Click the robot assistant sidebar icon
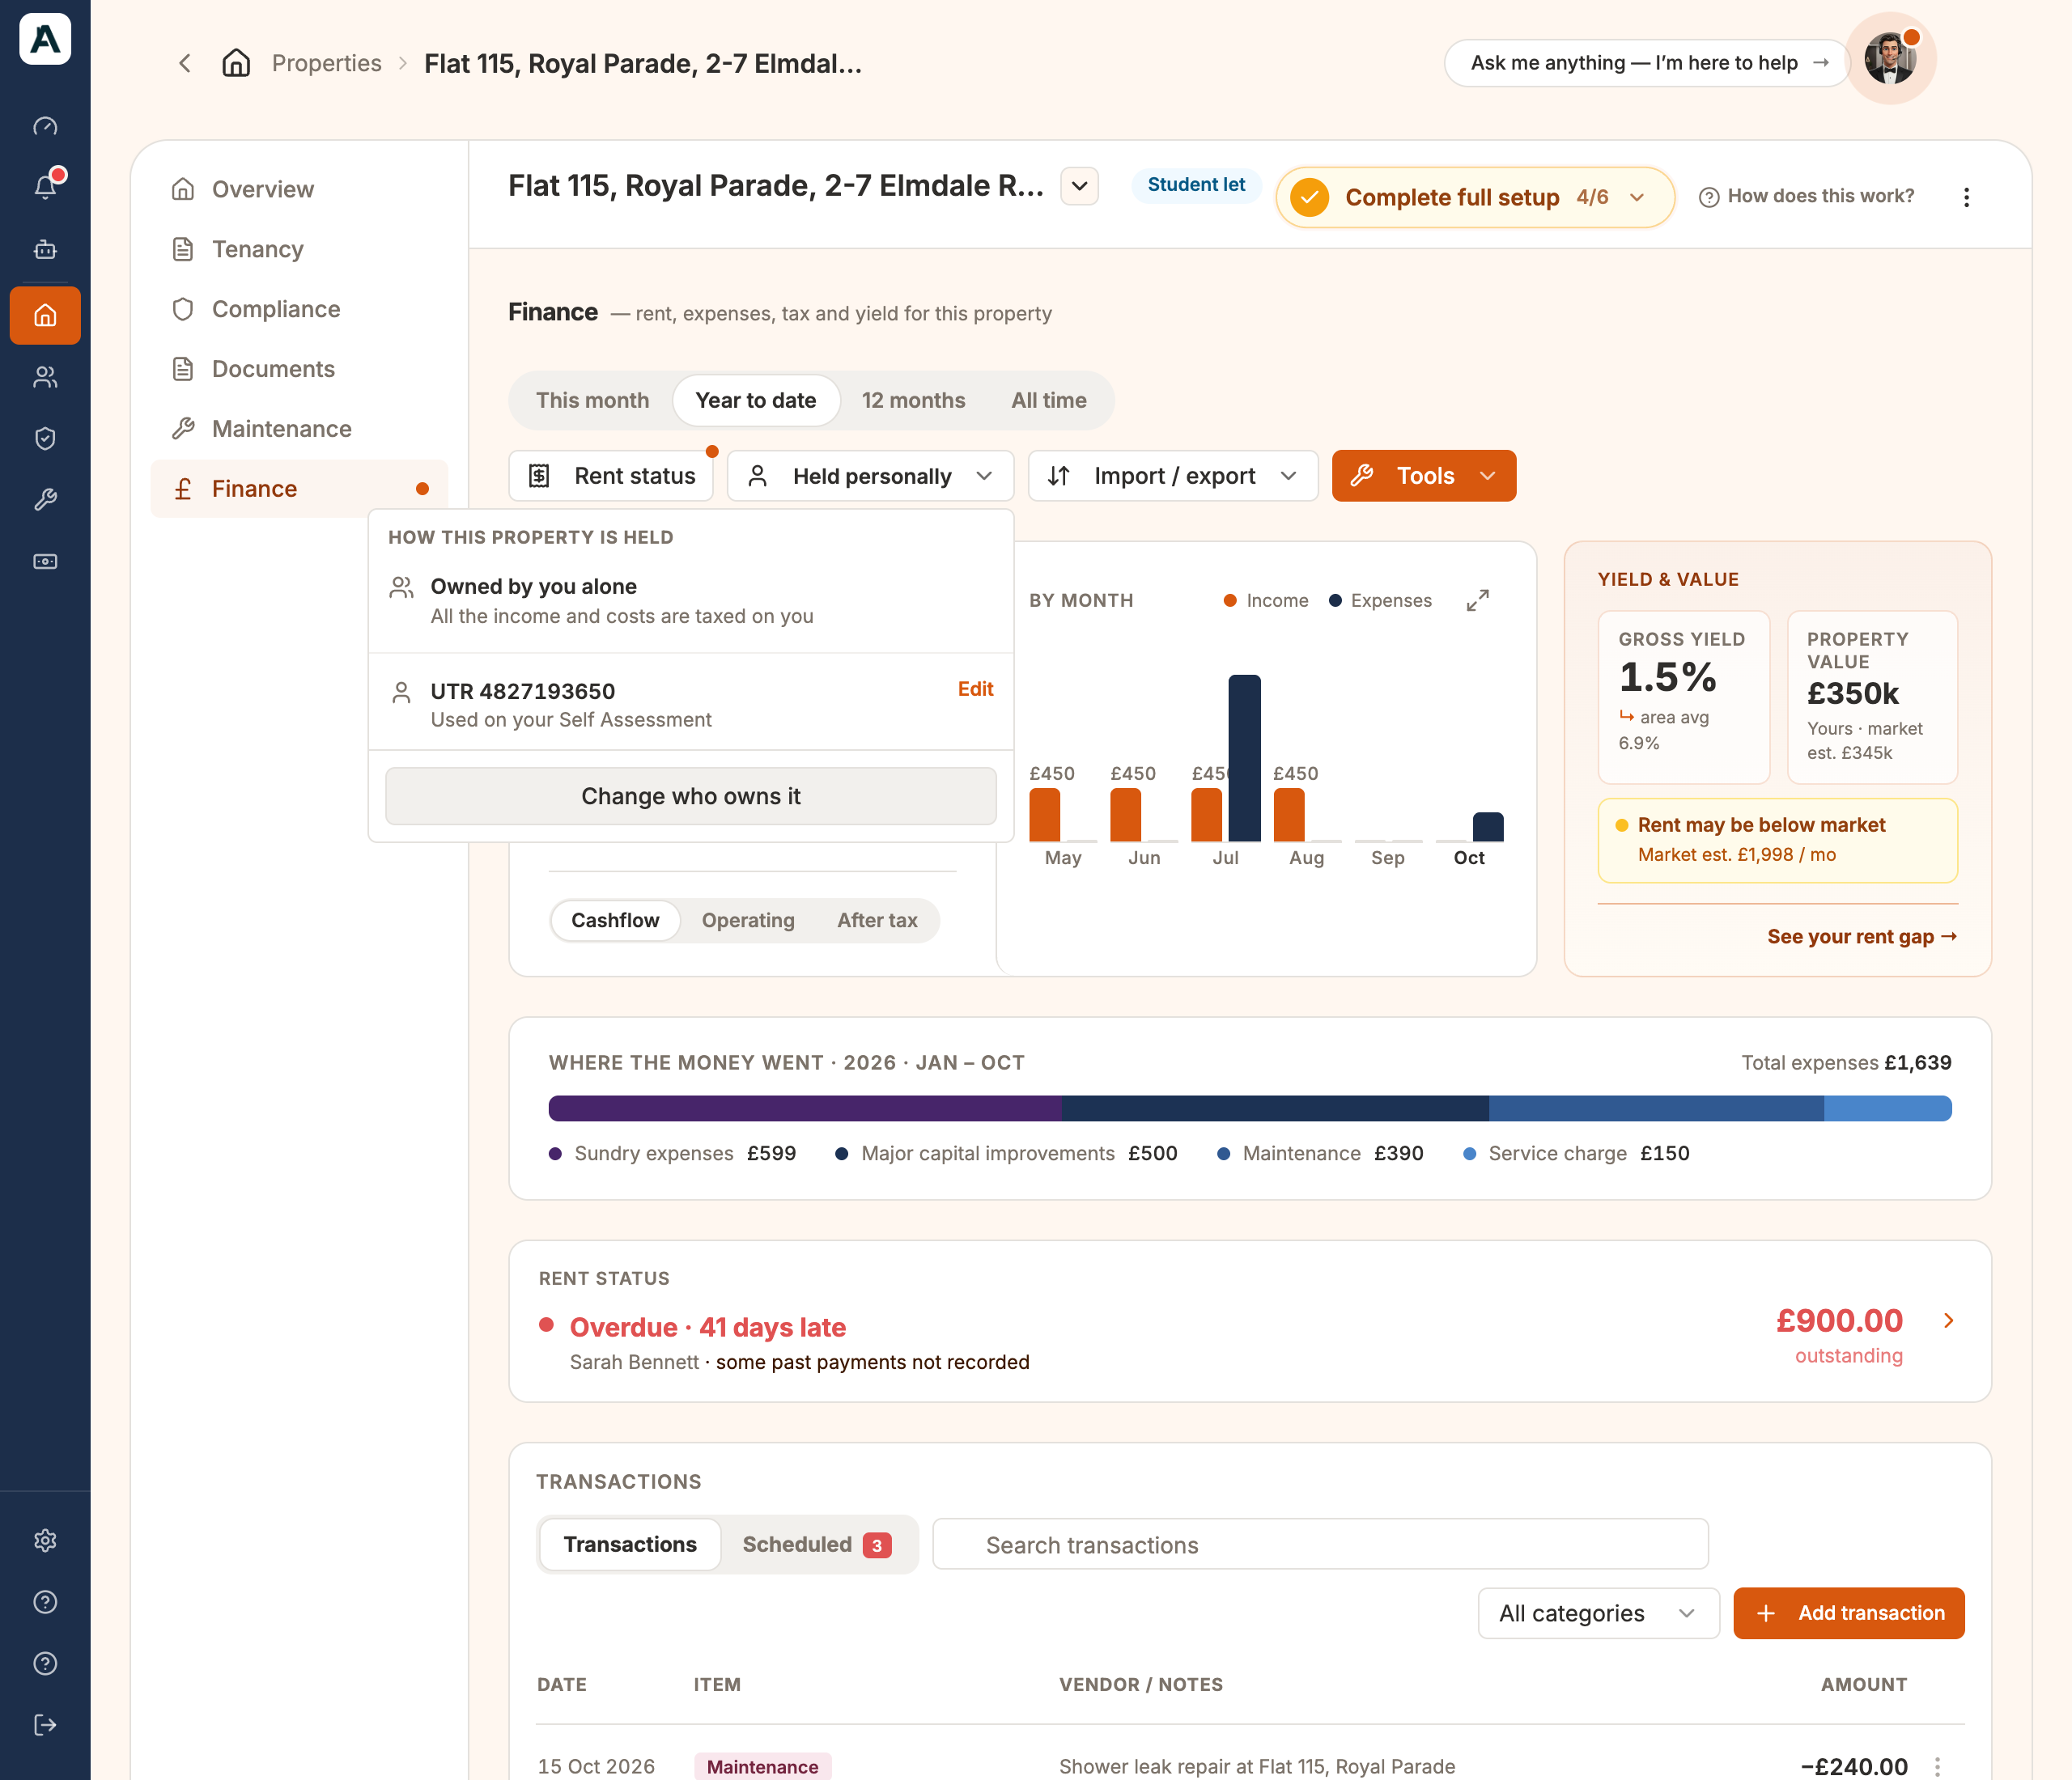Screen dimensions: 2072x1780 [45, 250]
